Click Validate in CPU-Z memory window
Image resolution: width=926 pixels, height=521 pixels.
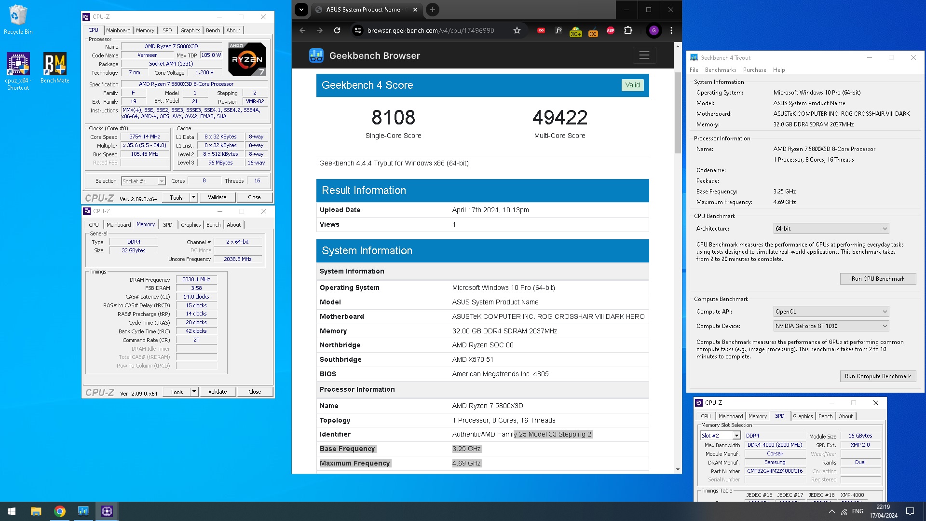pyautogui.click(x=218, y=392)
